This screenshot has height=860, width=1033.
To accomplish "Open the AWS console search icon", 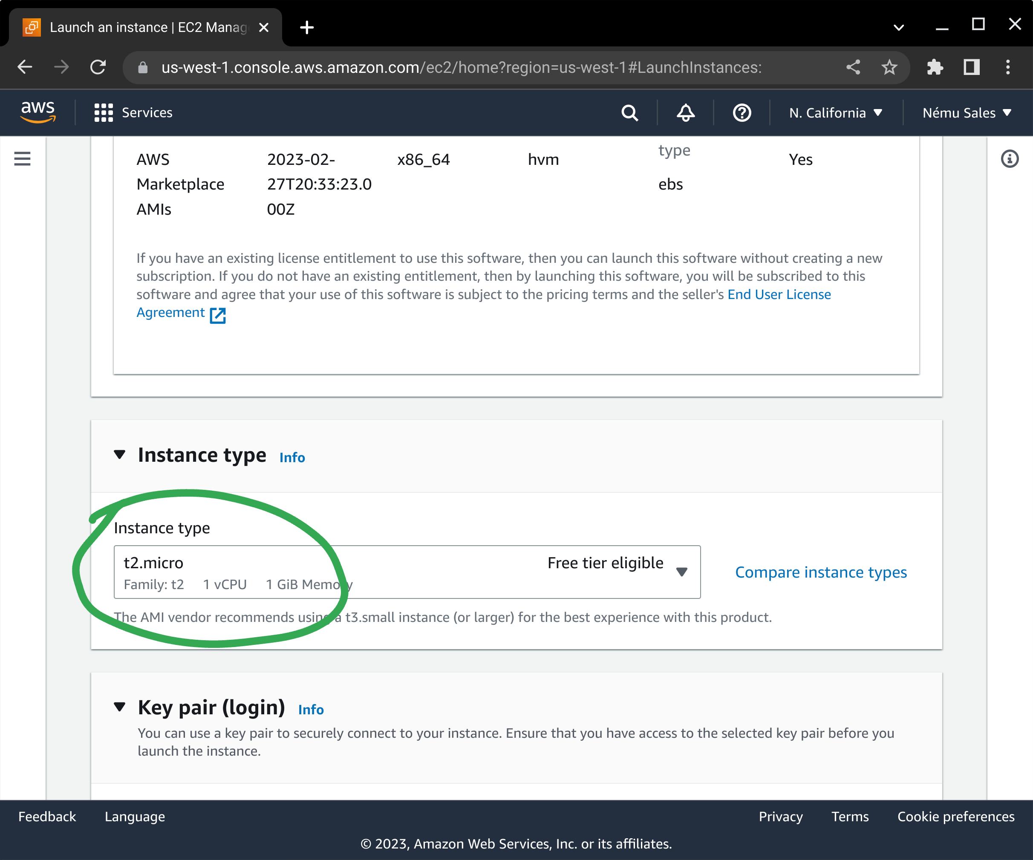I will [x=629, y=113].
